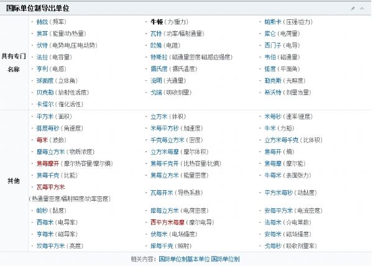
Task: Click the 焦每摩 (摩尔能) link
Action: click(x=273, y=163)
